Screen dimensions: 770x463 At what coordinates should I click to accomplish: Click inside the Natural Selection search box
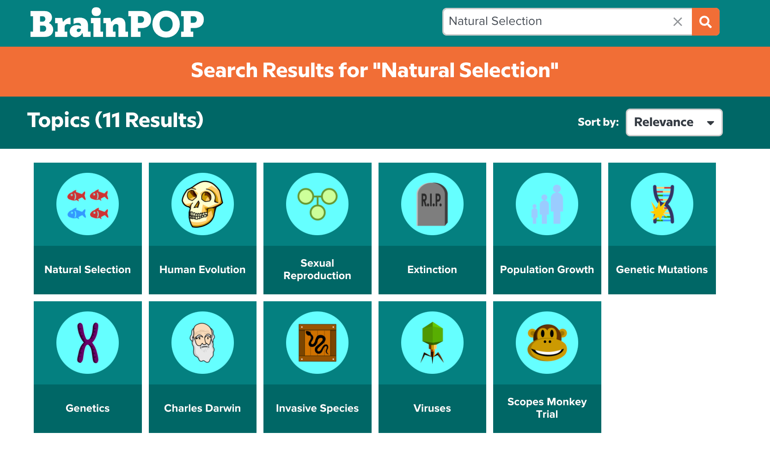coord(555,22)
